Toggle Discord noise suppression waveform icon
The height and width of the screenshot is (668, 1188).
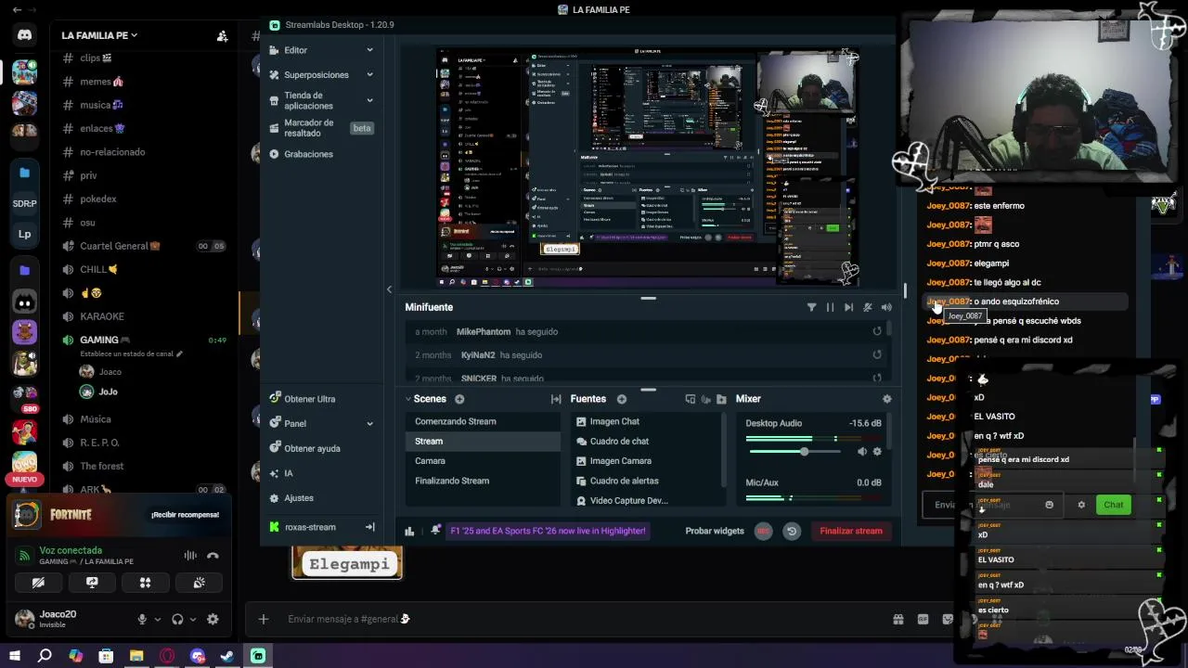190,556
